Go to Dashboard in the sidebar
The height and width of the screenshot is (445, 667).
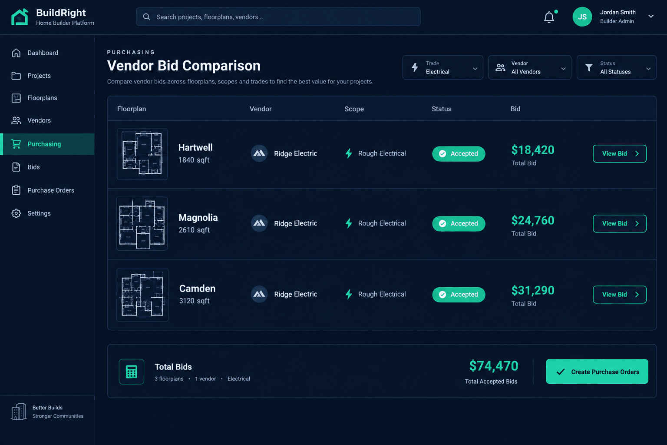(47, 53)
